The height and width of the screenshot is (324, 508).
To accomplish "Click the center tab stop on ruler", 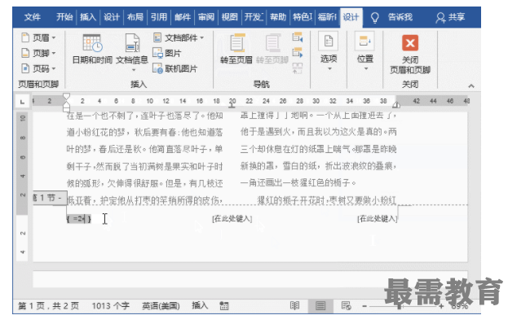I will coord(232,105).
